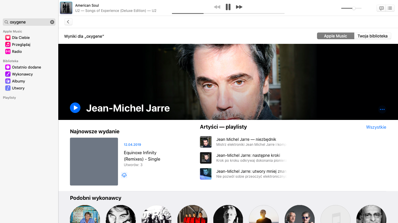Open the more options ellipsis on the banner
Image resolution: width=398 pixels, height=223 pixels.
pyautogui.click(x=382, y=109)
